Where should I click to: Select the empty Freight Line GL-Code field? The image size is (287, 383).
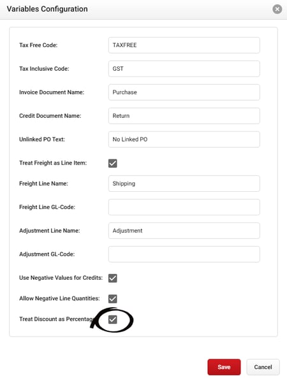click(184, 207)
